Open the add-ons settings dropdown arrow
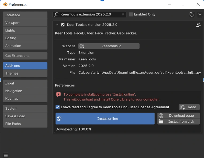204x158 pixels. click(x=199, y=14)
